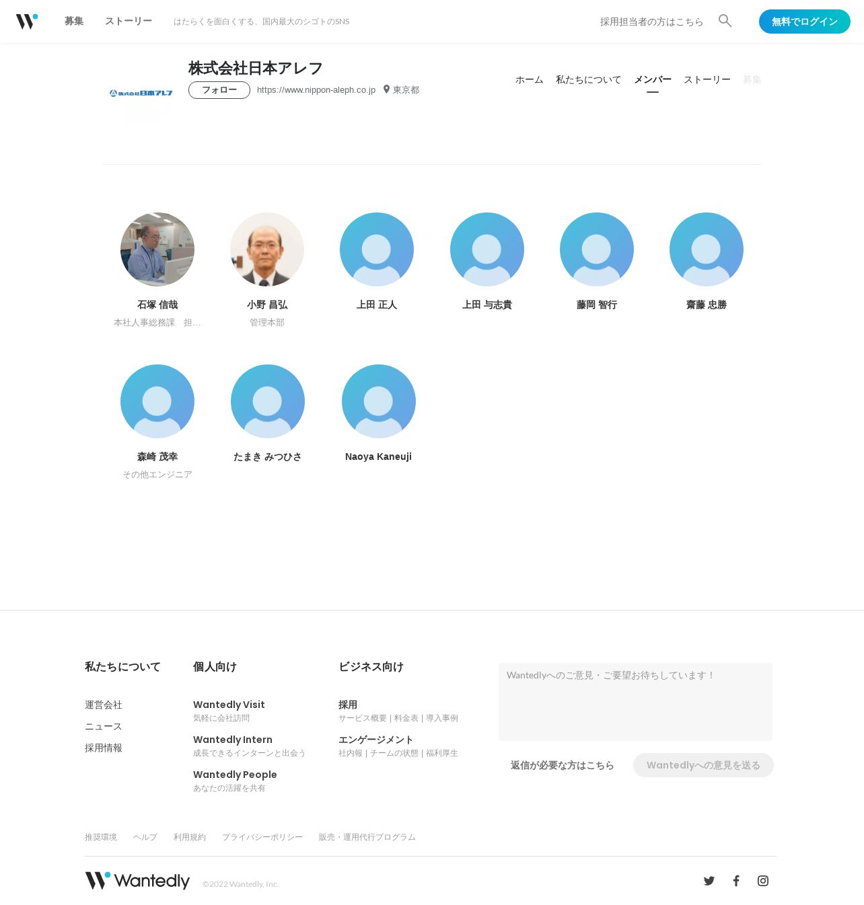Open Wantedly Intern footer link
Image resolution: width=864 pixels, height=905 pixels.
pos(233,740)
